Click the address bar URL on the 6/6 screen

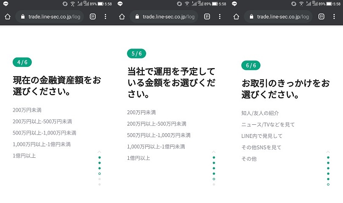(x=283, y=16)
